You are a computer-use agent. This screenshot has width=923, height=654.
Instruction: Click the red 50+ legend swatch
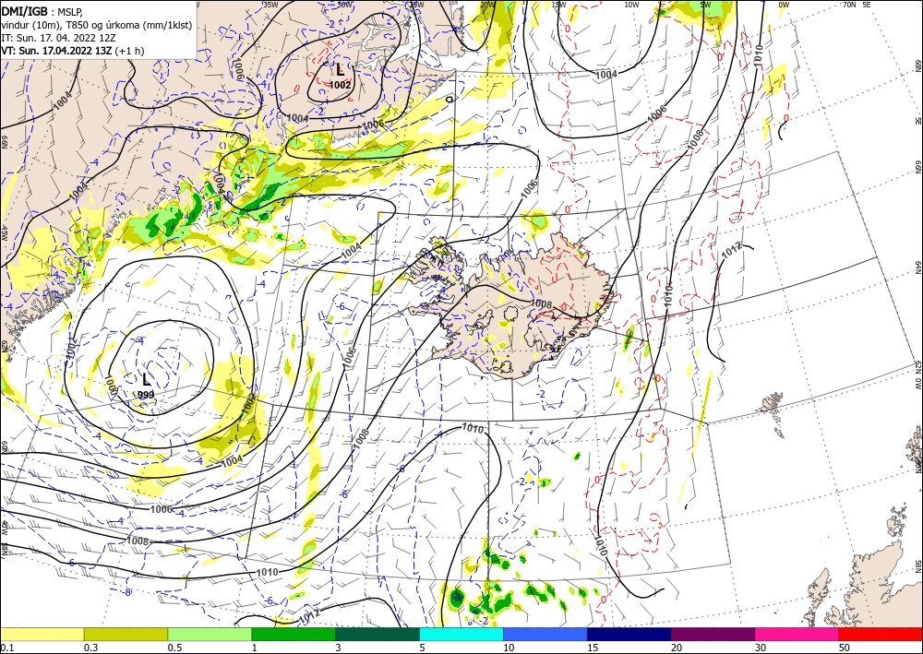tap(881, 634)
